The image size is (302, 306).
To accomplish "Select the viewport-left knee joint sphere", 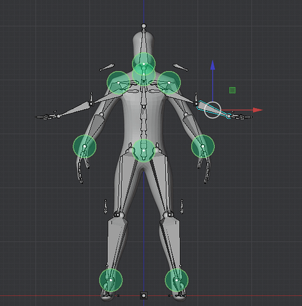I will click(x=121, y=215).
